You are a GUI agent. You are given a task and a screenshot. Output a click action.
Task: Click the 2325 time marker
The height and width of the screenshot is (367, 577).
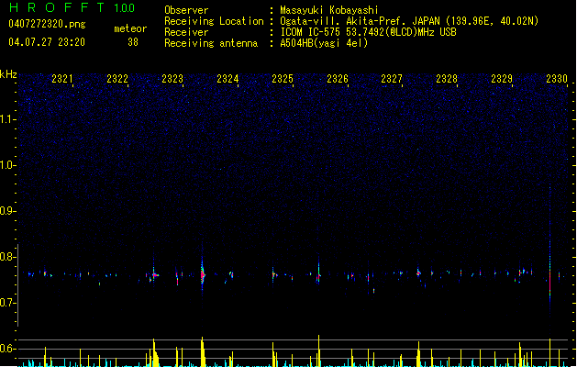point(283,79)
